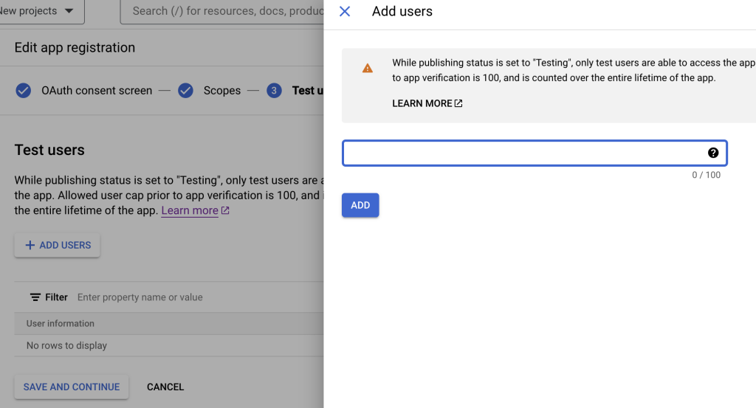Click the Scopes step checkmark icon
Screen dimensions: 756x408
pyautogui.click(x=185, y=91)
